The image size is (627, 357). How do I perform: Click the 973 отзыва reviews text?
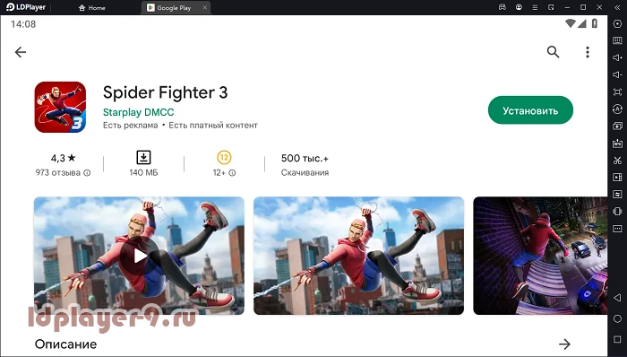point(58,173)
